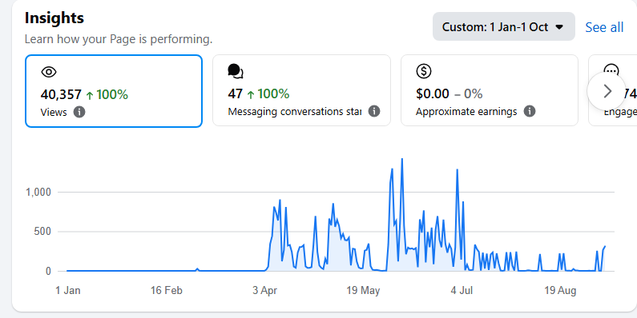Screen dimensions: 637x318
Task: Click the 3 Apr x-axis label
Action: 265,291
